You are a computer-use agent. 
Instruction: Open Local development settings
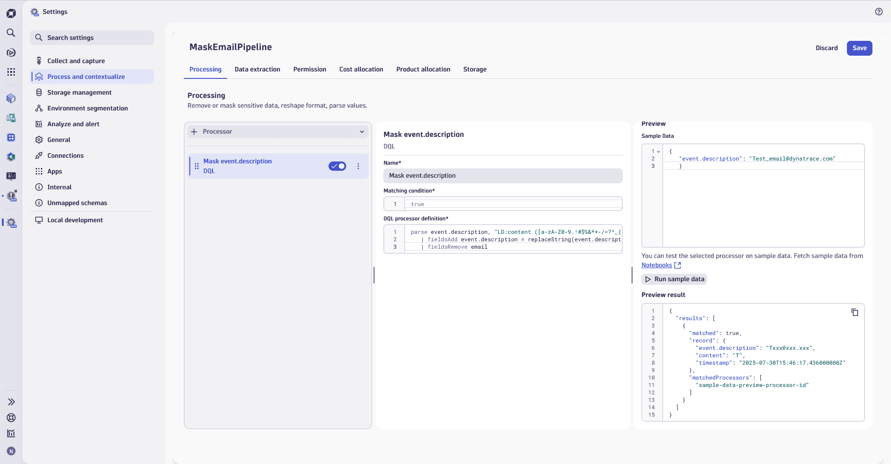[x=92, y=220]
